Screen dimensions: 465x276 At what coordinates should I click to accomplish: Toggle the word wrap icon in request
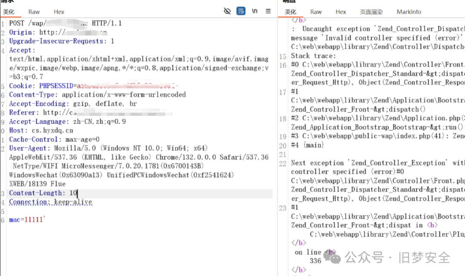click(x=241, y=11)
